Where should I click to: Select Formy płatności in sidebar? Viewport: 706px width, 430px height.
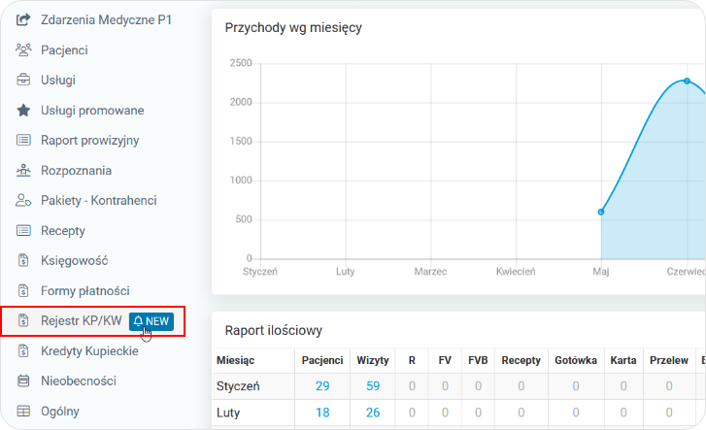pos(84,290)
